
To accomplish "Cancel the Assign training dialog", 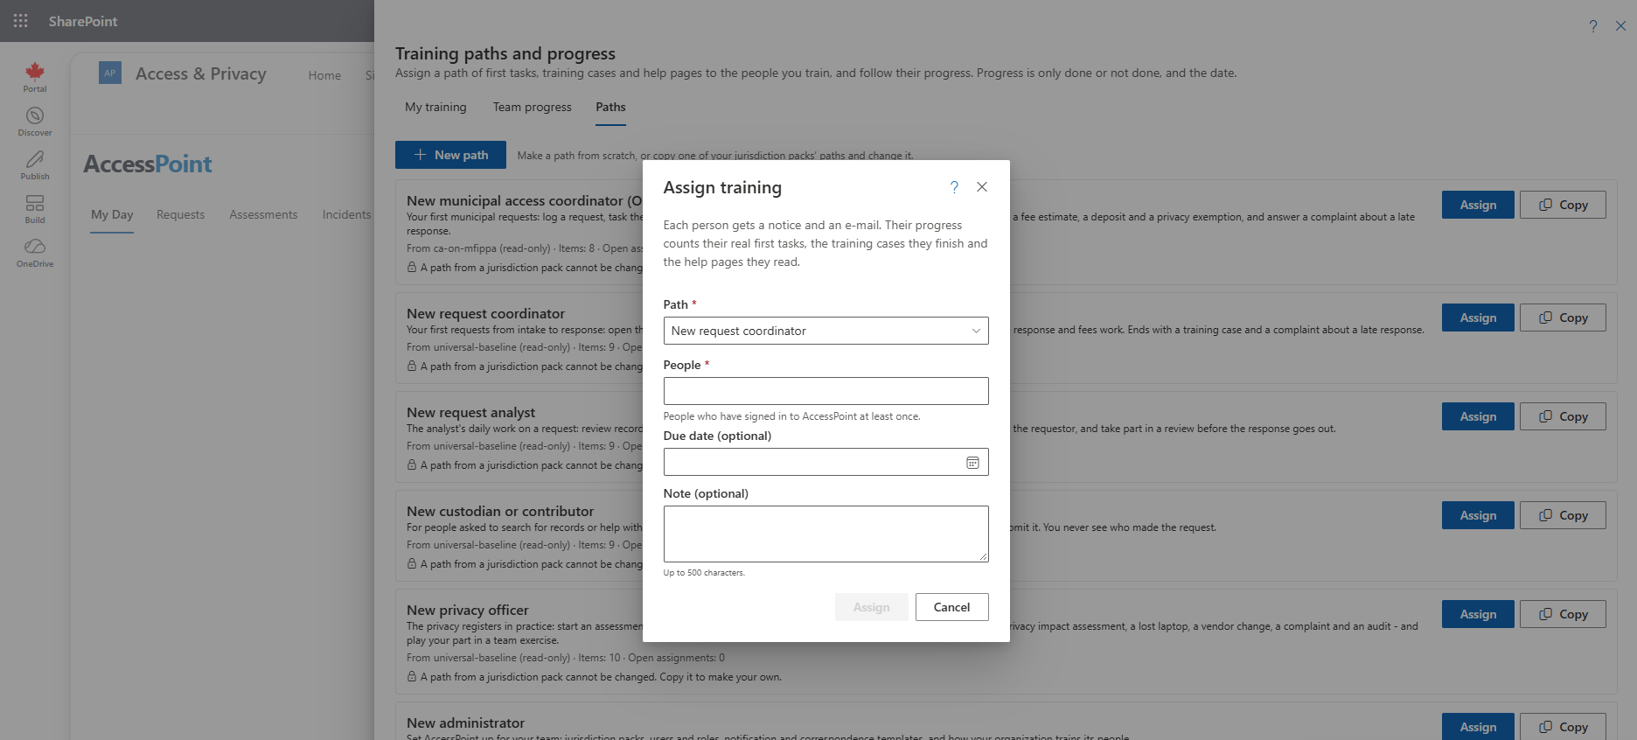I will (951, 607).
